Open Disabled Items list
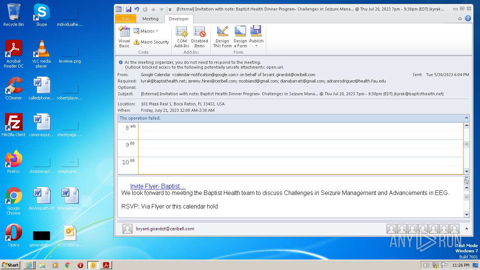The width and height of the screenshot is (480, 270). coord(199,37)
